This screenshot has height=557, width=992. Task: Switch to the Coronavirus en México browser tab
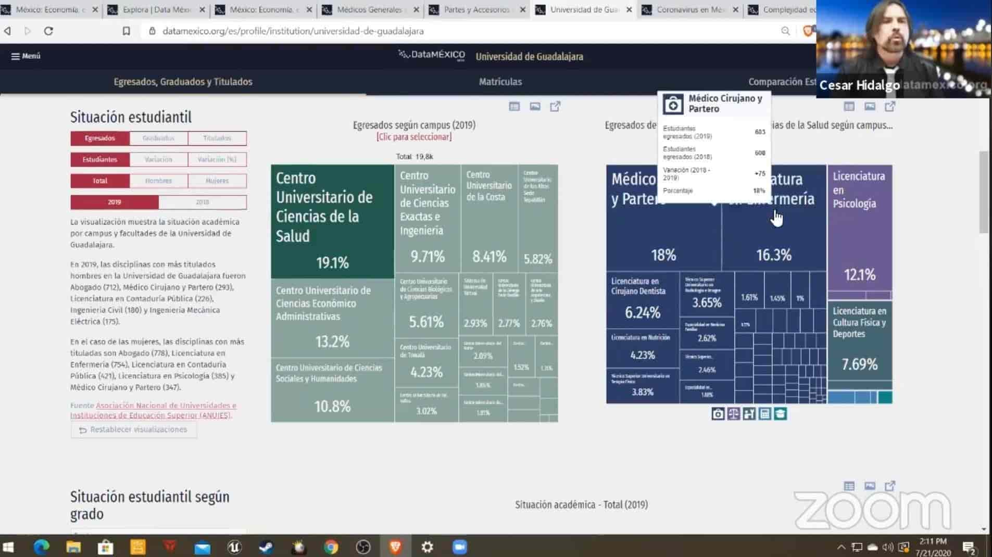(690, 10)
